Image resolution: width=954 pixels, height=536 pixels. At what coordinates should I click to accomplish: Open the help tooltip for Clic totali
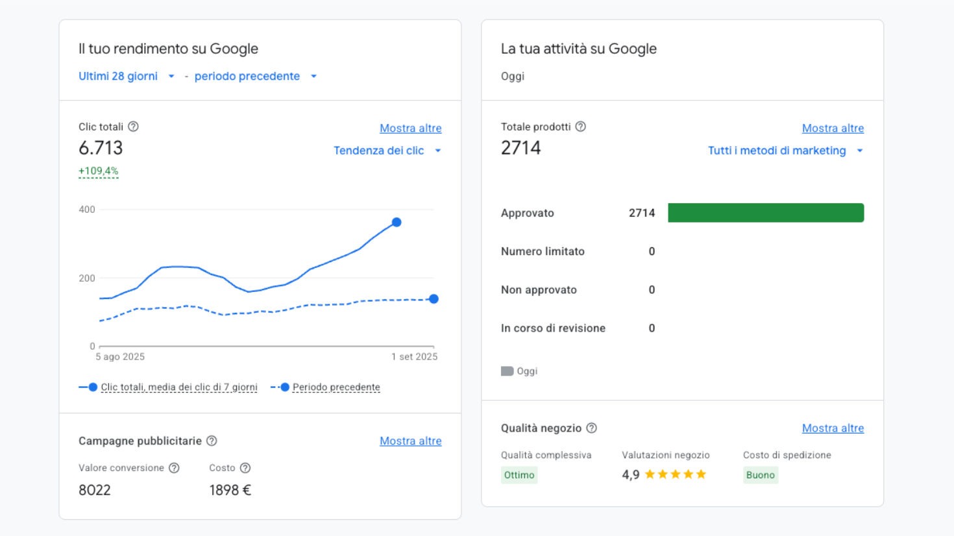click(x=134, y=127)
